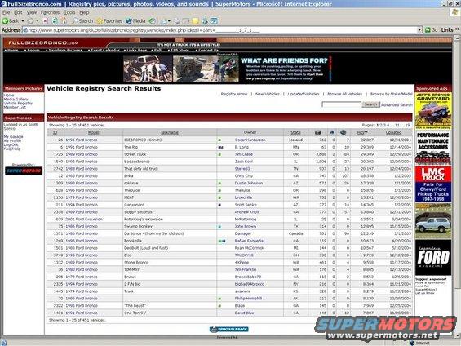Open the Help menu
This screenshot has width=461, height=346.
click(x=84, y=12)
